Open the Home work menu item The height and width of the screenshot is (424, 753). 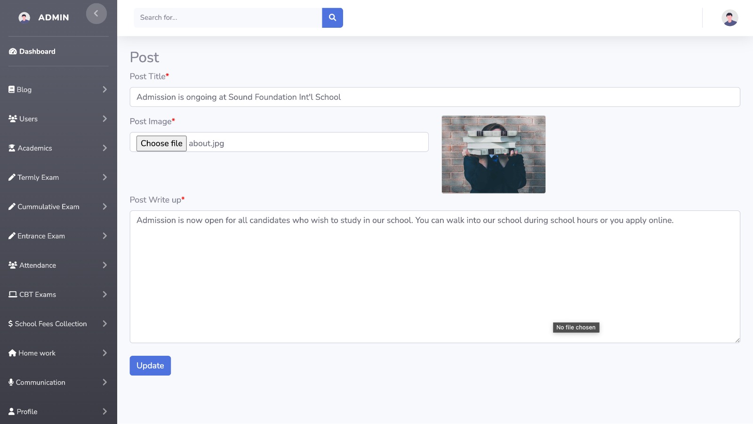[x=58, y=353]
